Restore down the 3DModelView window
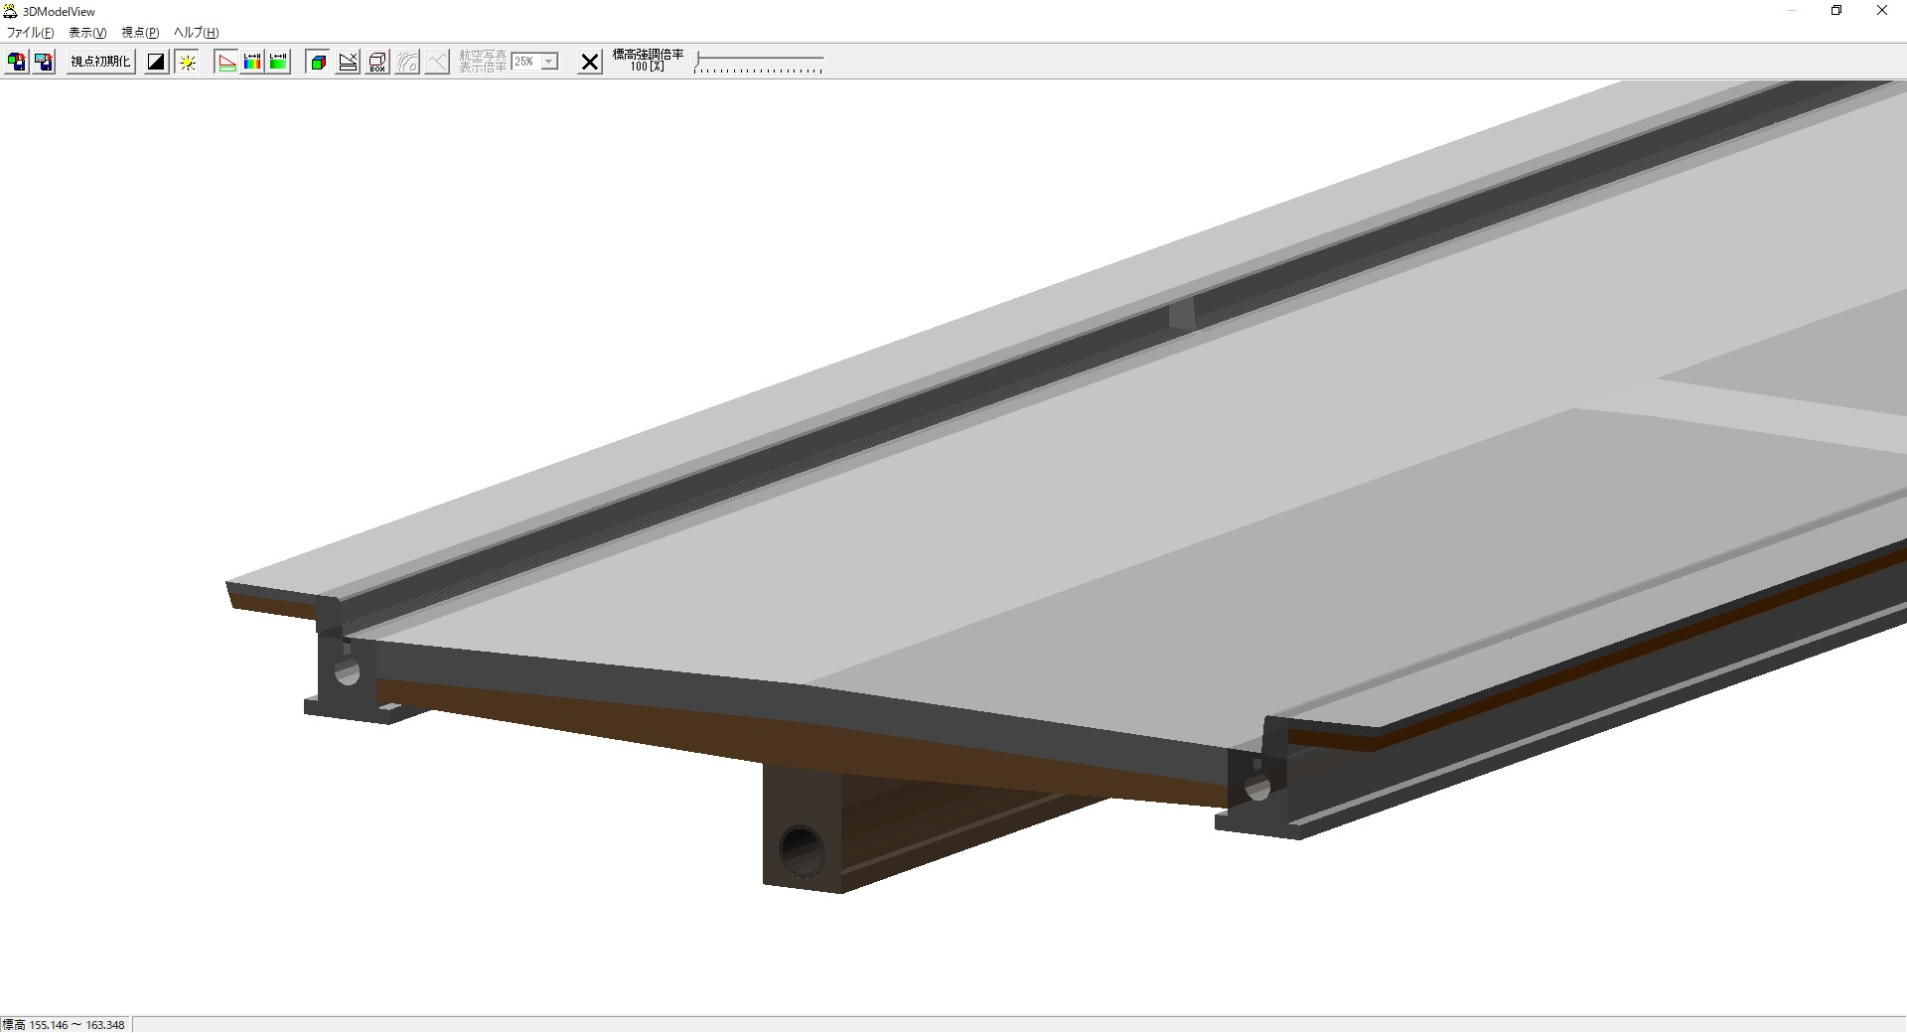Image resolution: width=1907 pixels, height=1033 pixels. 1836,11
